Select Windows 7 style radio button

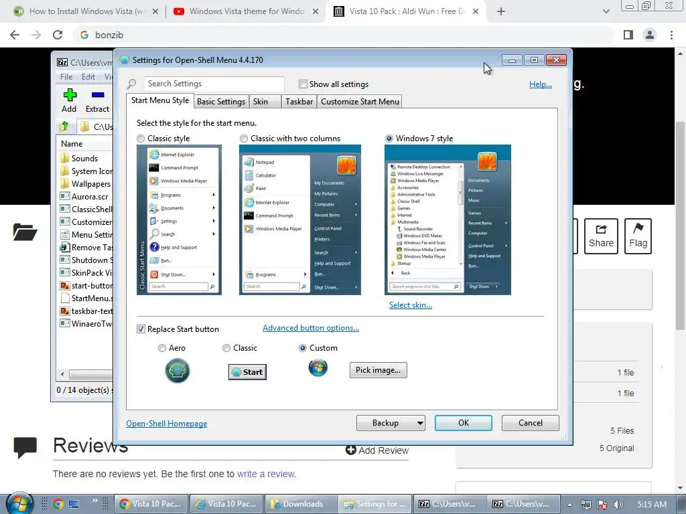pyautogui.click(x=389, y=139)
